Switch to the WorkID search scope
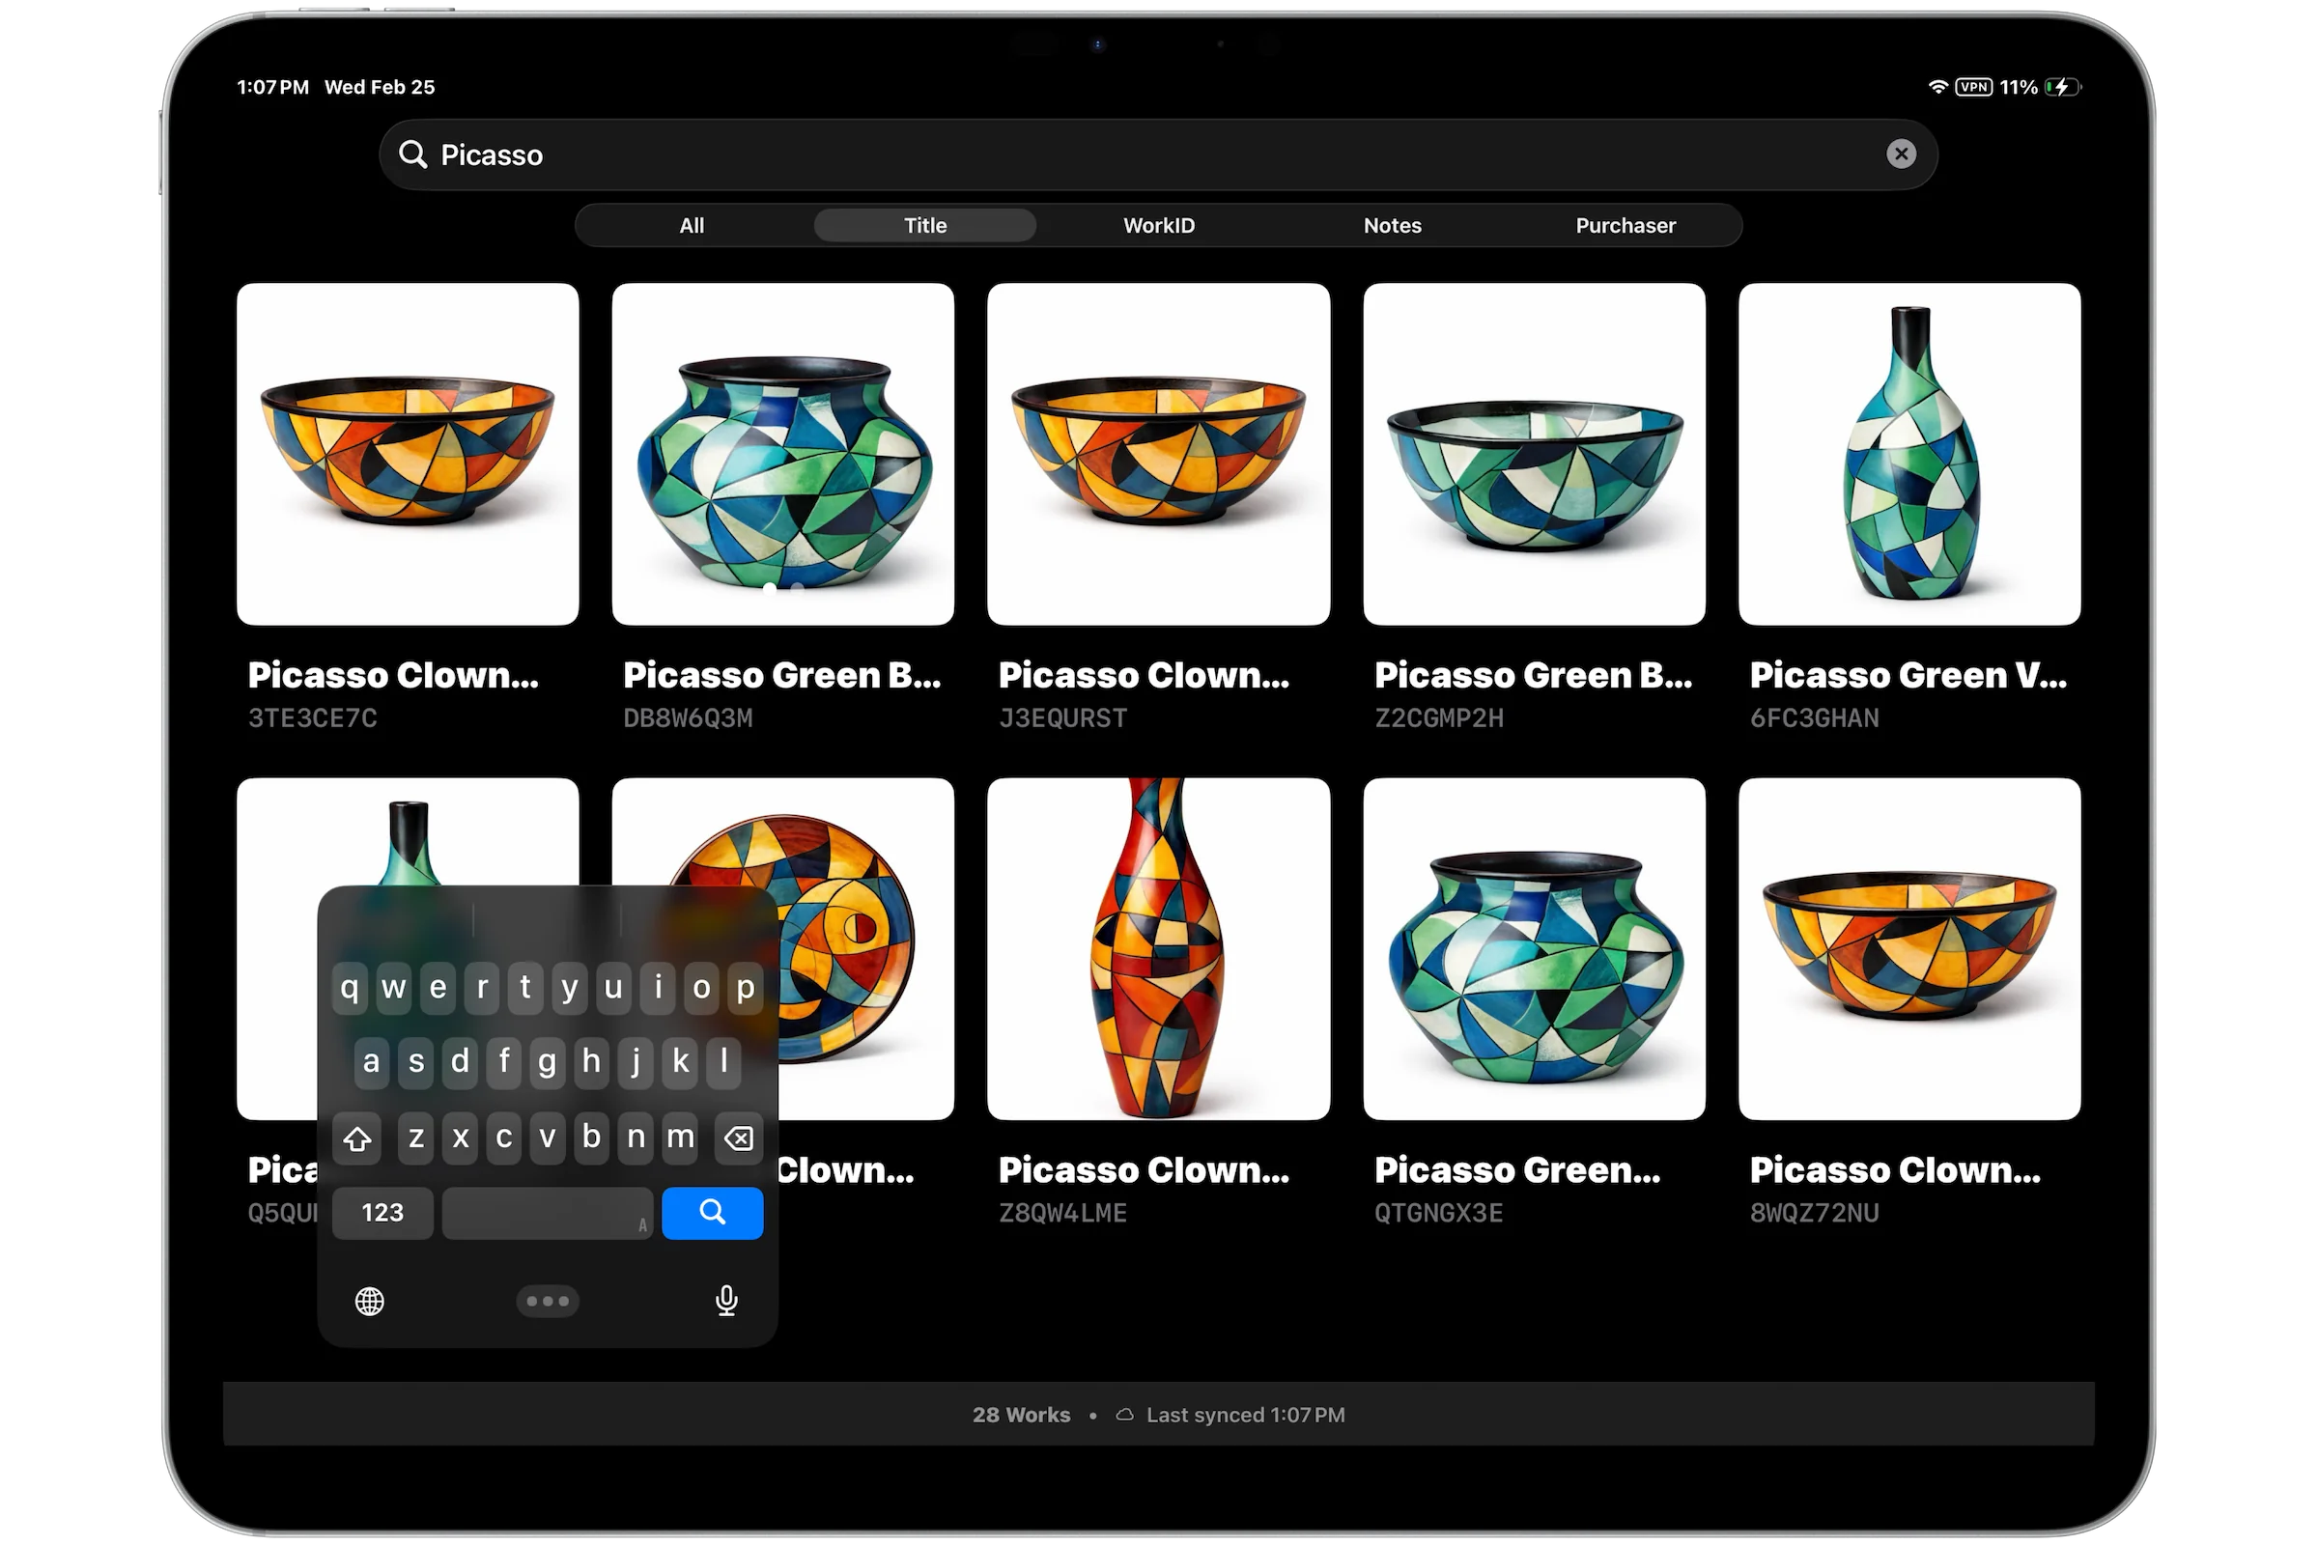The image size is (2318, 1545). coord(1159,226)
